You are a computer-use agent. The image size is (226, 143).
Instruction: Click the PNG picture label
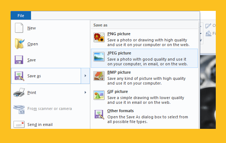click(x=119, y=34)
